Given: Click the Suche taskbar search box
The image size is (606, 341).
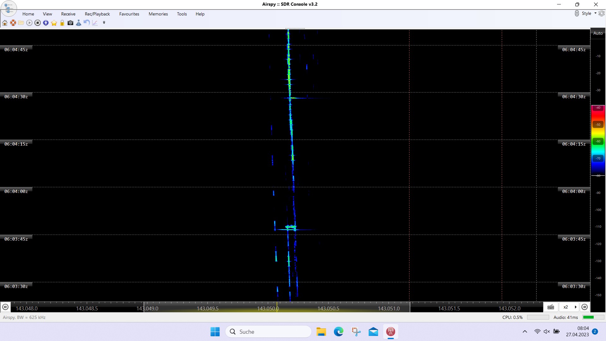Looking at the screenshot, I should coord(269,332).
